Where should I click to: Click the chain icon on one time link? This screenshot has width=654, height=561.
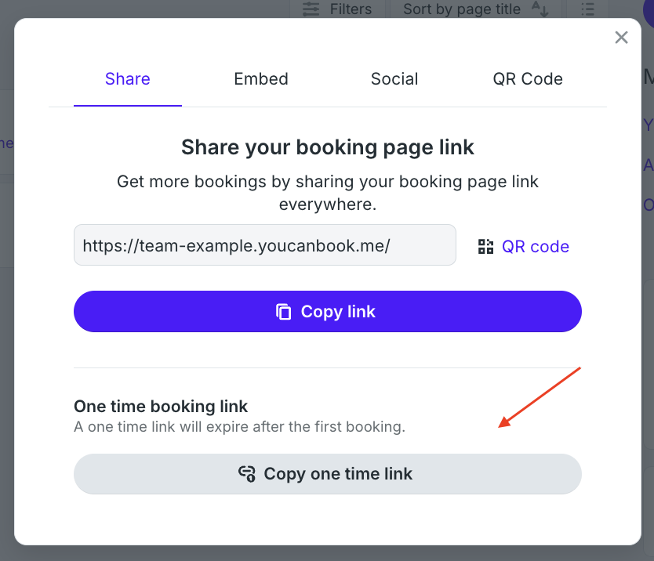[x=247, y=474]
